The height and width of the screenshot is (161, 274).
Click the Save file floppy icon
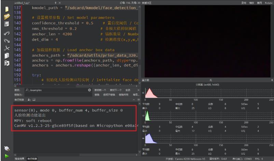[6, 24]
